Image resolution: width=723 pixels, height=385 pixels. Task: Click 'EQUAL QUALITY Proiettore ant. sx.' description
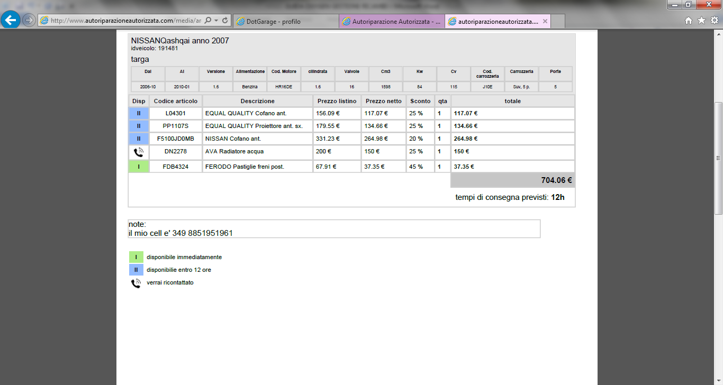(x=254, y=126)
